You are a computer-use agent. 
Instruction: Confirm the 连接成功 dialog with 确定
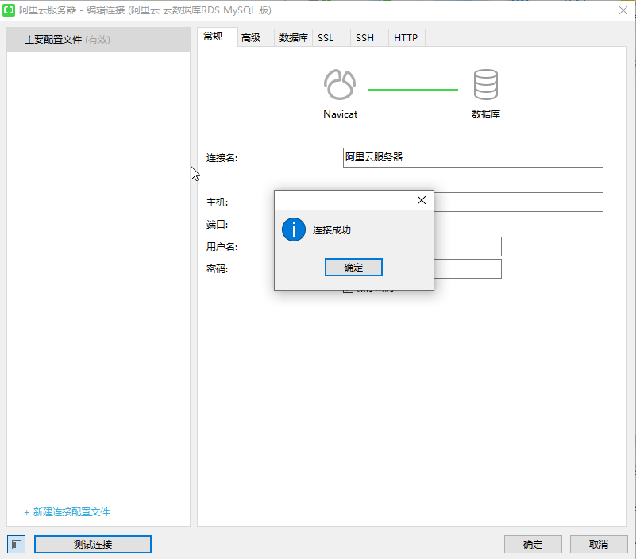pos(353,268)
